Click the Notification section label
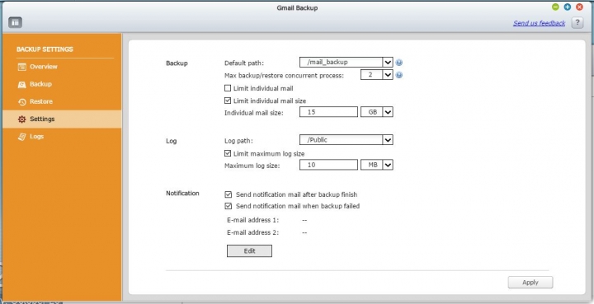Image resolution: width=594 pixels, height=304 pixels. (x=182, y=194)
